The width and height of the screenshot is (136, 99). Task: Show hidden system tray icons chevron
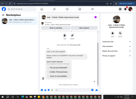[x=116, y=97]
